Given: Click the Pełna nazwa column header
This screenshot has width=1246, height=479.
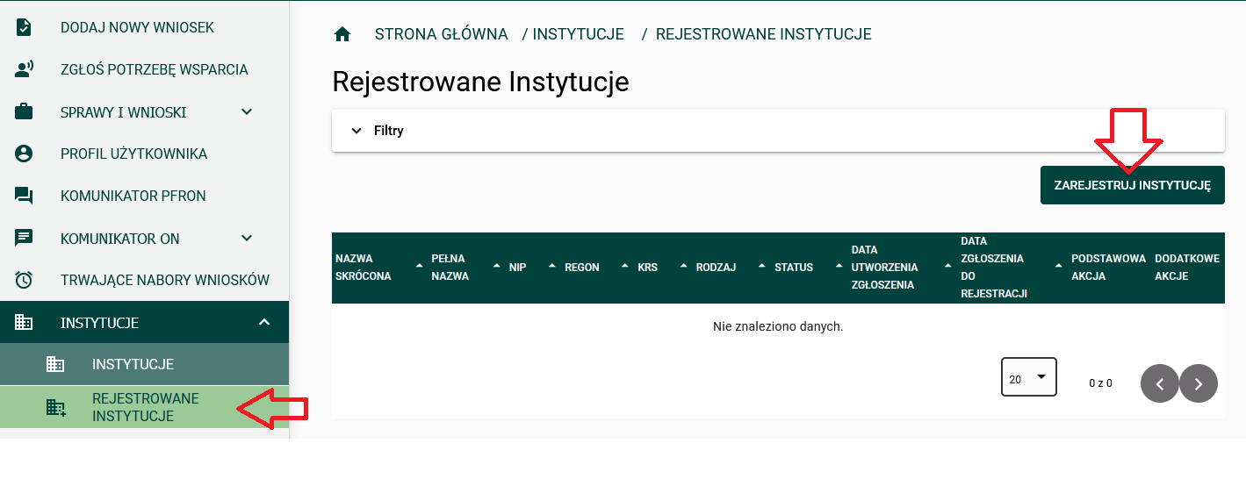Looking at the screenshot, I should click(450, 267).
